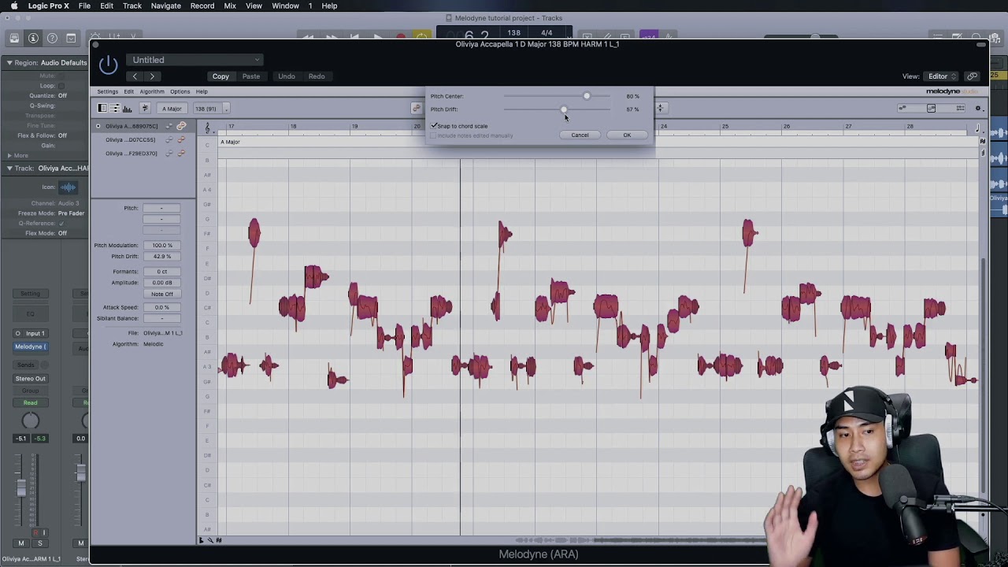This screenshot has width=1008, height=567.
Task: Adjust the Pitch Center slider handle
Action: pyautogui.click(x=587, y=96)
